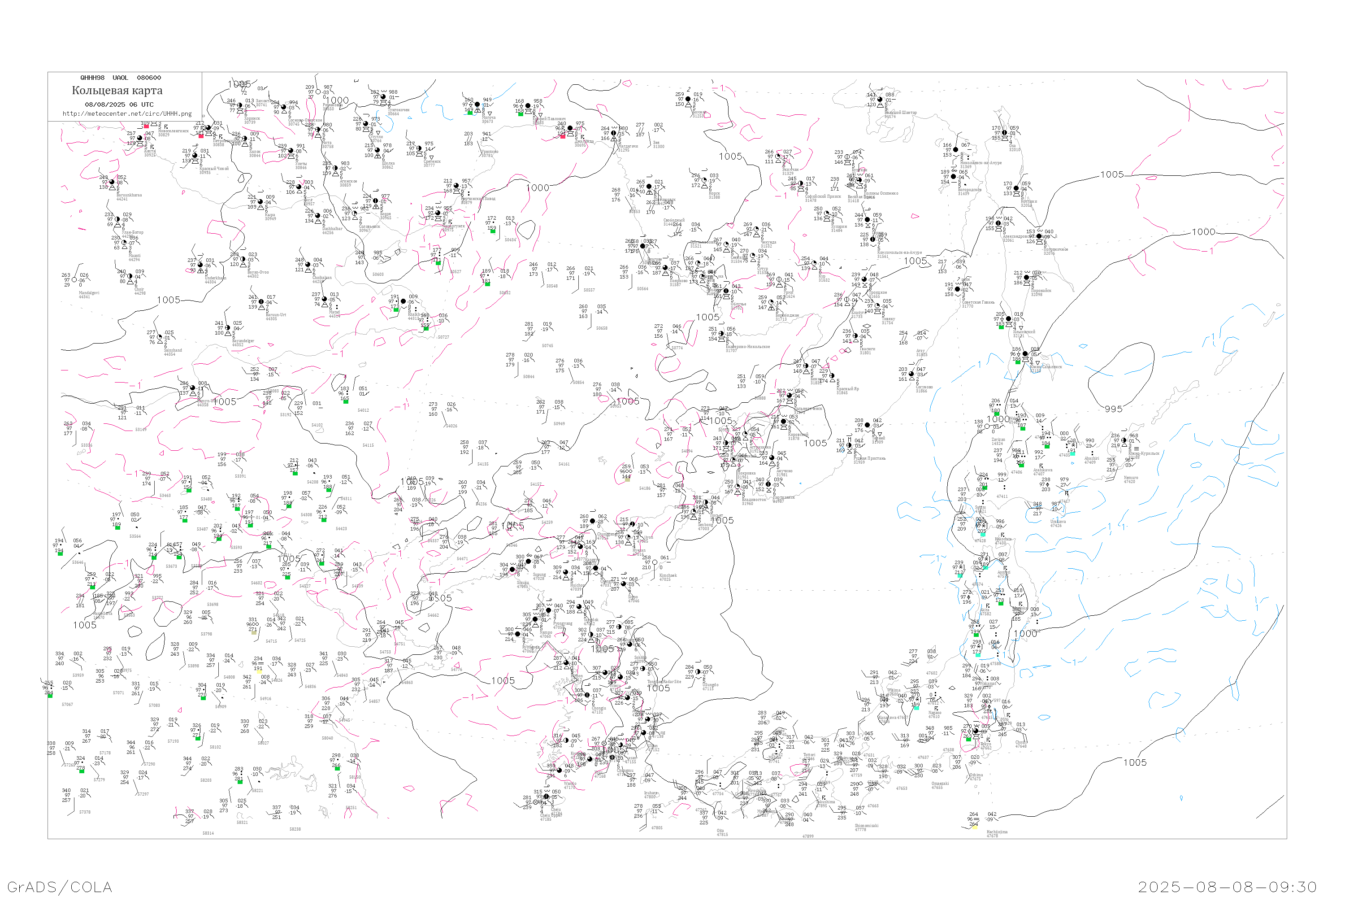
Task: Open the meteocenter.net UHHH.png URL
Action: pos(127,114)
